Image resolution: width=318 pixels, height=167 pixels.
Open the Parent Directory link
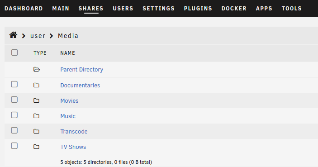tap(82, 70)
